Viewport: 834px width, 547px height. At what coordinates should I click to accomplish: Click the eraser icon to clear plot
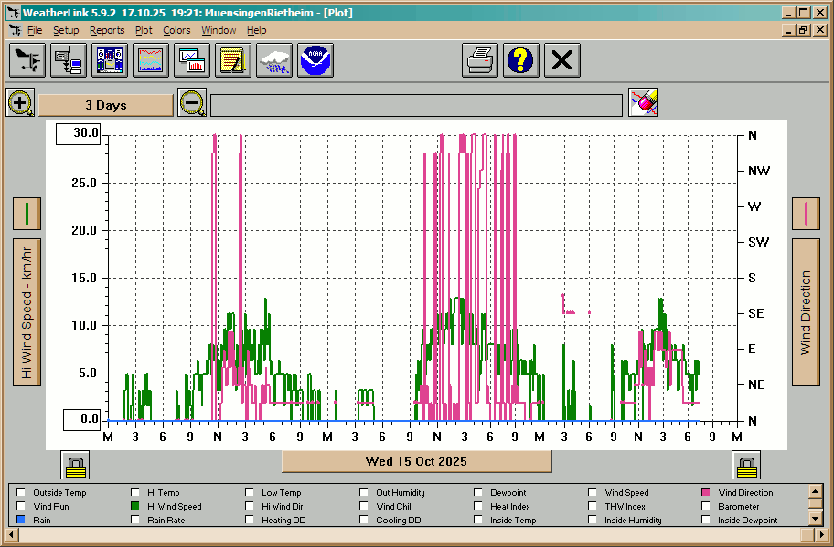[x=644, y=102]
